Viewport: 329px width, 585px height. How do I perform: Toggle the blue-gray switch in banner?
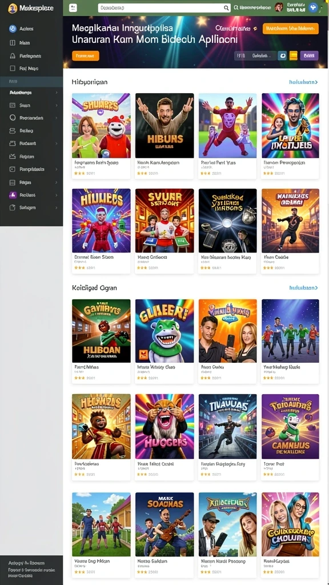click(x=282, y=55)
